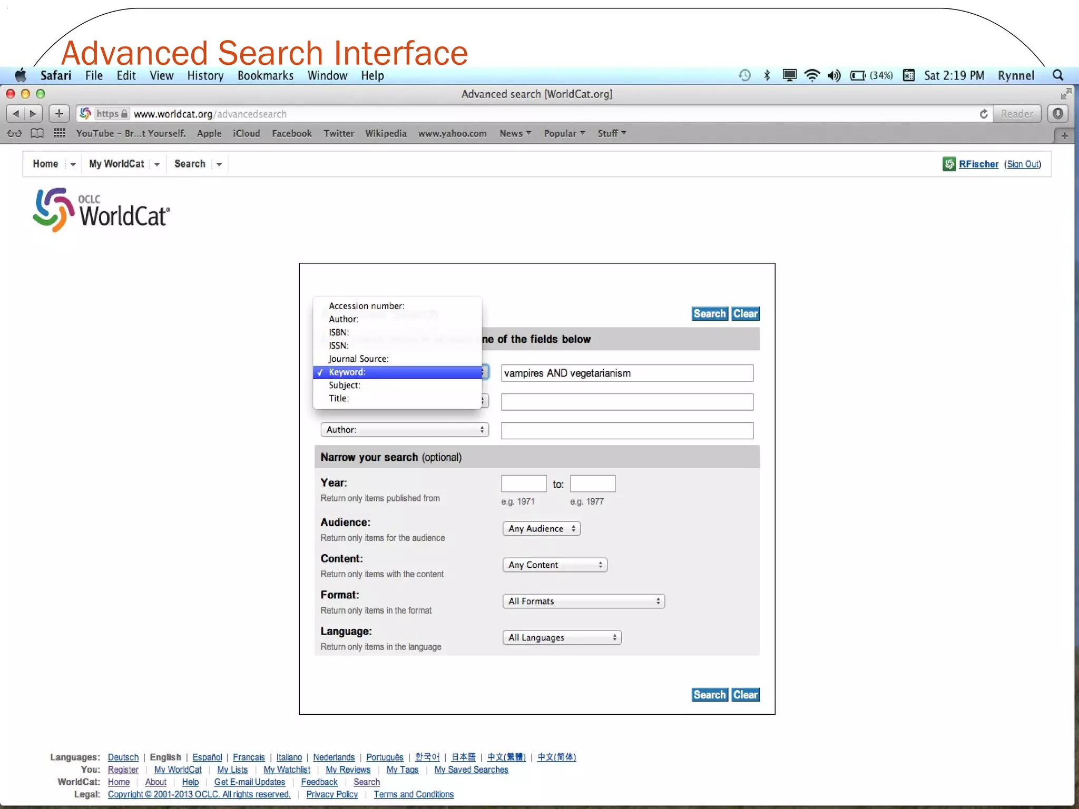Click the Wi-Fi status icon
This screenshot has height=809, width=1079.
(x=812, y=75)
